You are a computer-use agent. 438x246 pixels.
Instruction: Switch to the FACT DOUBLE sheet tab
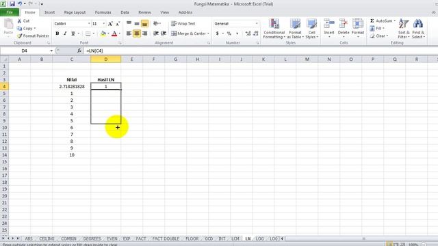pos(166,238)
